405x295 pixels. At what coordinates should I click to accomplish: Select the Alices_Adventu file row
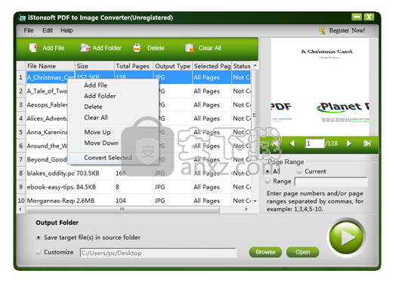(134, 118)
